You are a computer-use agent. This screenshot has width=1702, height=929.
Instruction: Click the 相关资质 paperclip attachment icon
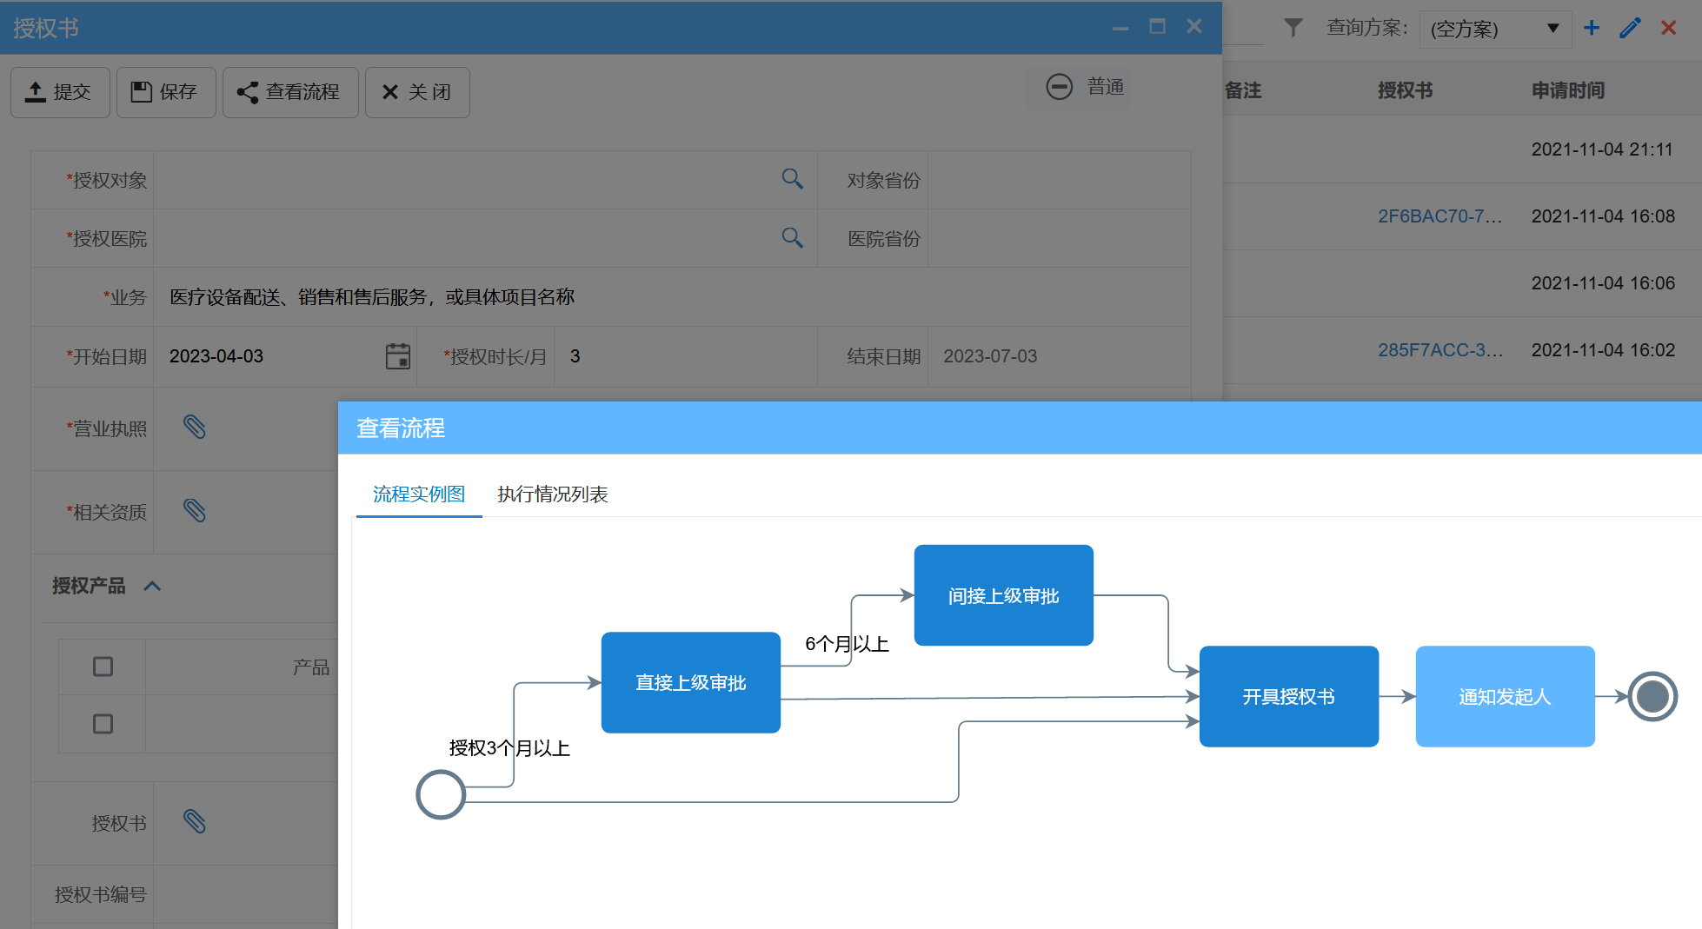195,511
